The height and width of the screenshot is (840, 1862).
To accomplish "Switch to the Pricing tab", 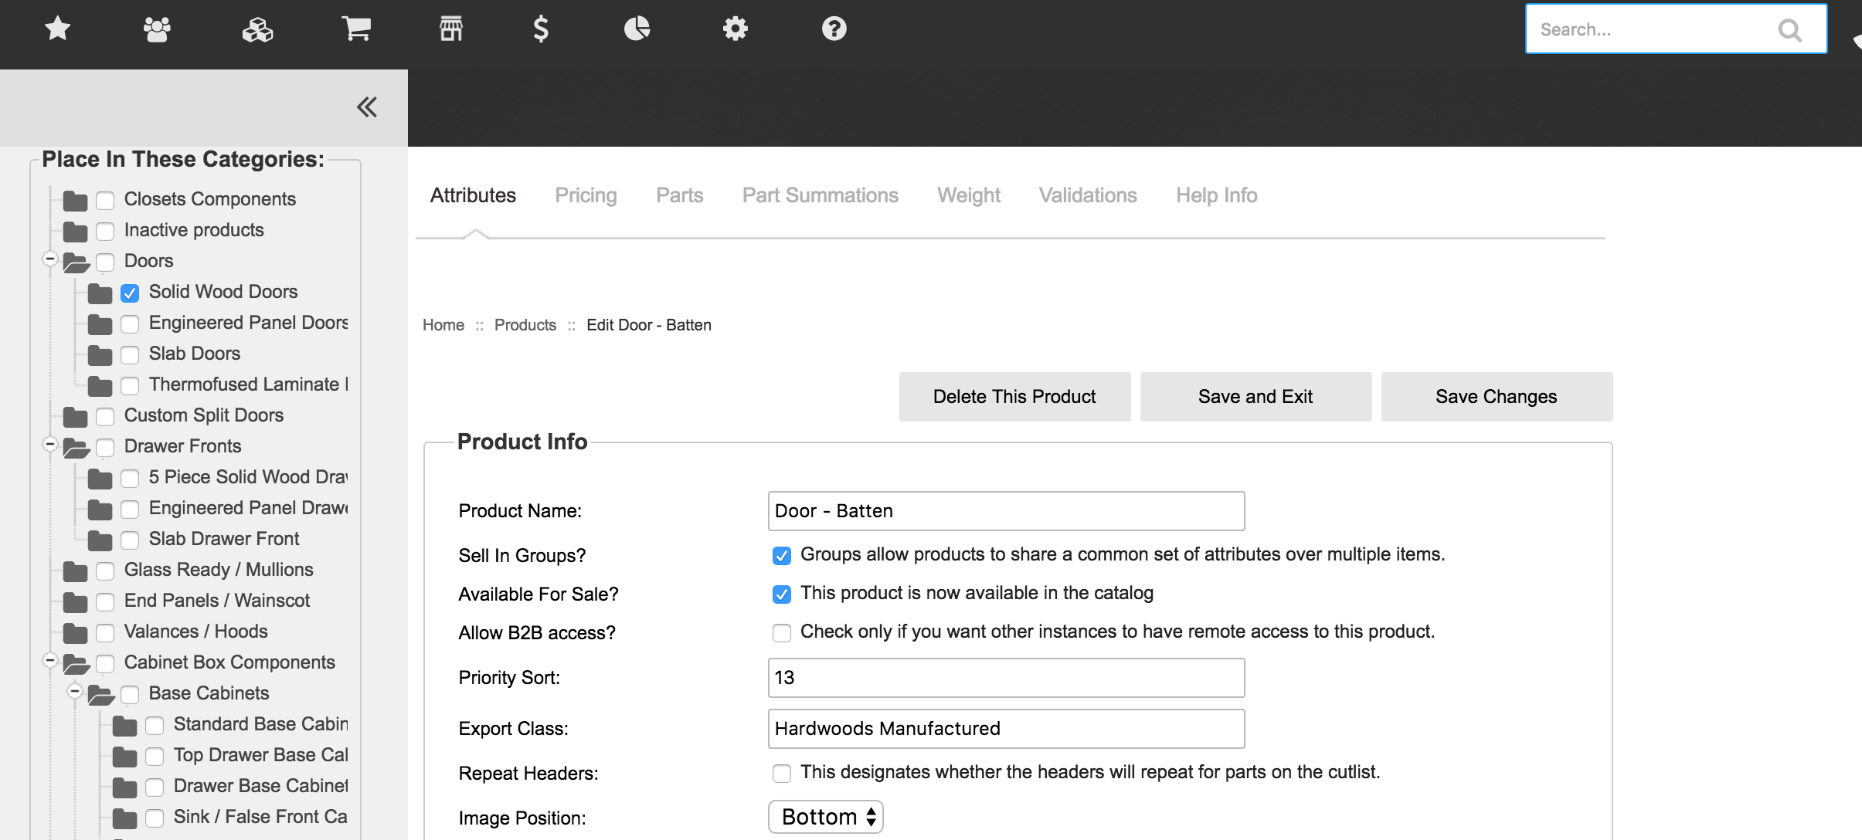I will point(586,195).
